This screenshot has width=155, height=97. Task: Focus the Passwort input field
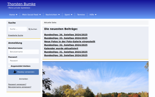coord(24,61)
